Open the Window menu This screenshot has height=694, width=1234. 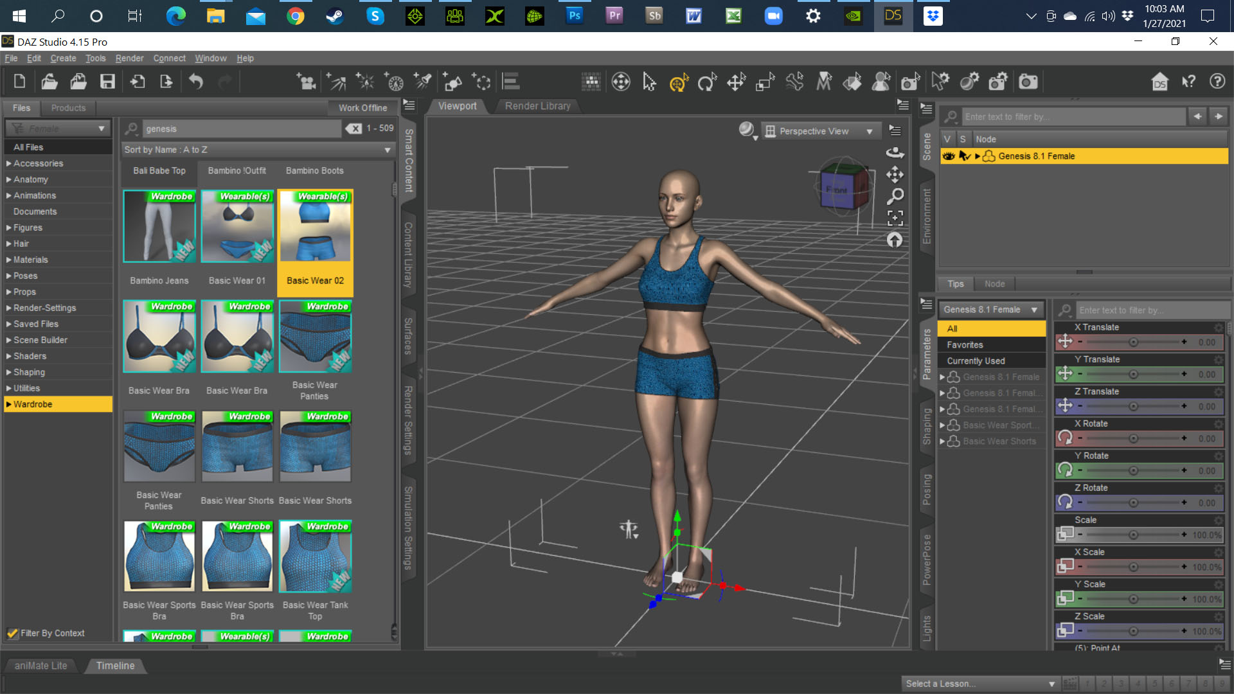(x=211, y=58)
